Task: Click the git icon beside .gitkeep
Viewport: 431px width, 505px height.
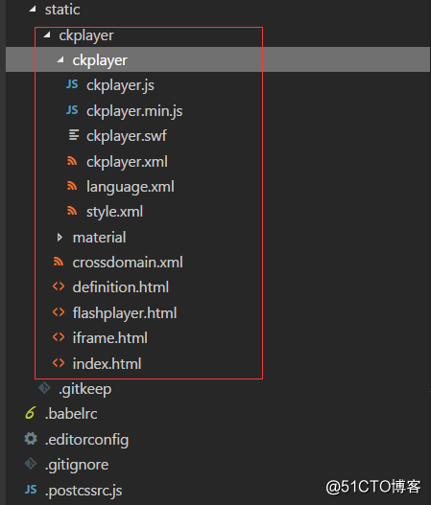Action: (44, 388)
